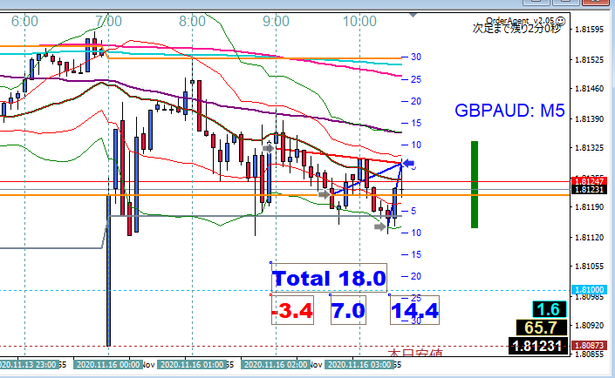Click the 2020.11.13 23:00 date tag
615x378 pixels.
29,365
